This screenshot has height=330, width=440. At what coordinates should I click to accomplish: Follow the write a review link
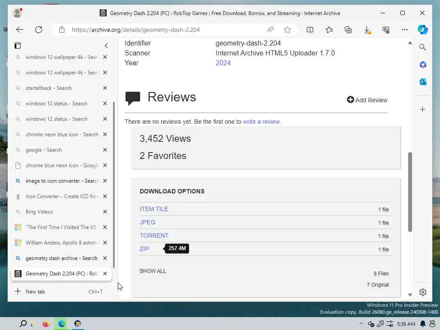click(261, 122)
